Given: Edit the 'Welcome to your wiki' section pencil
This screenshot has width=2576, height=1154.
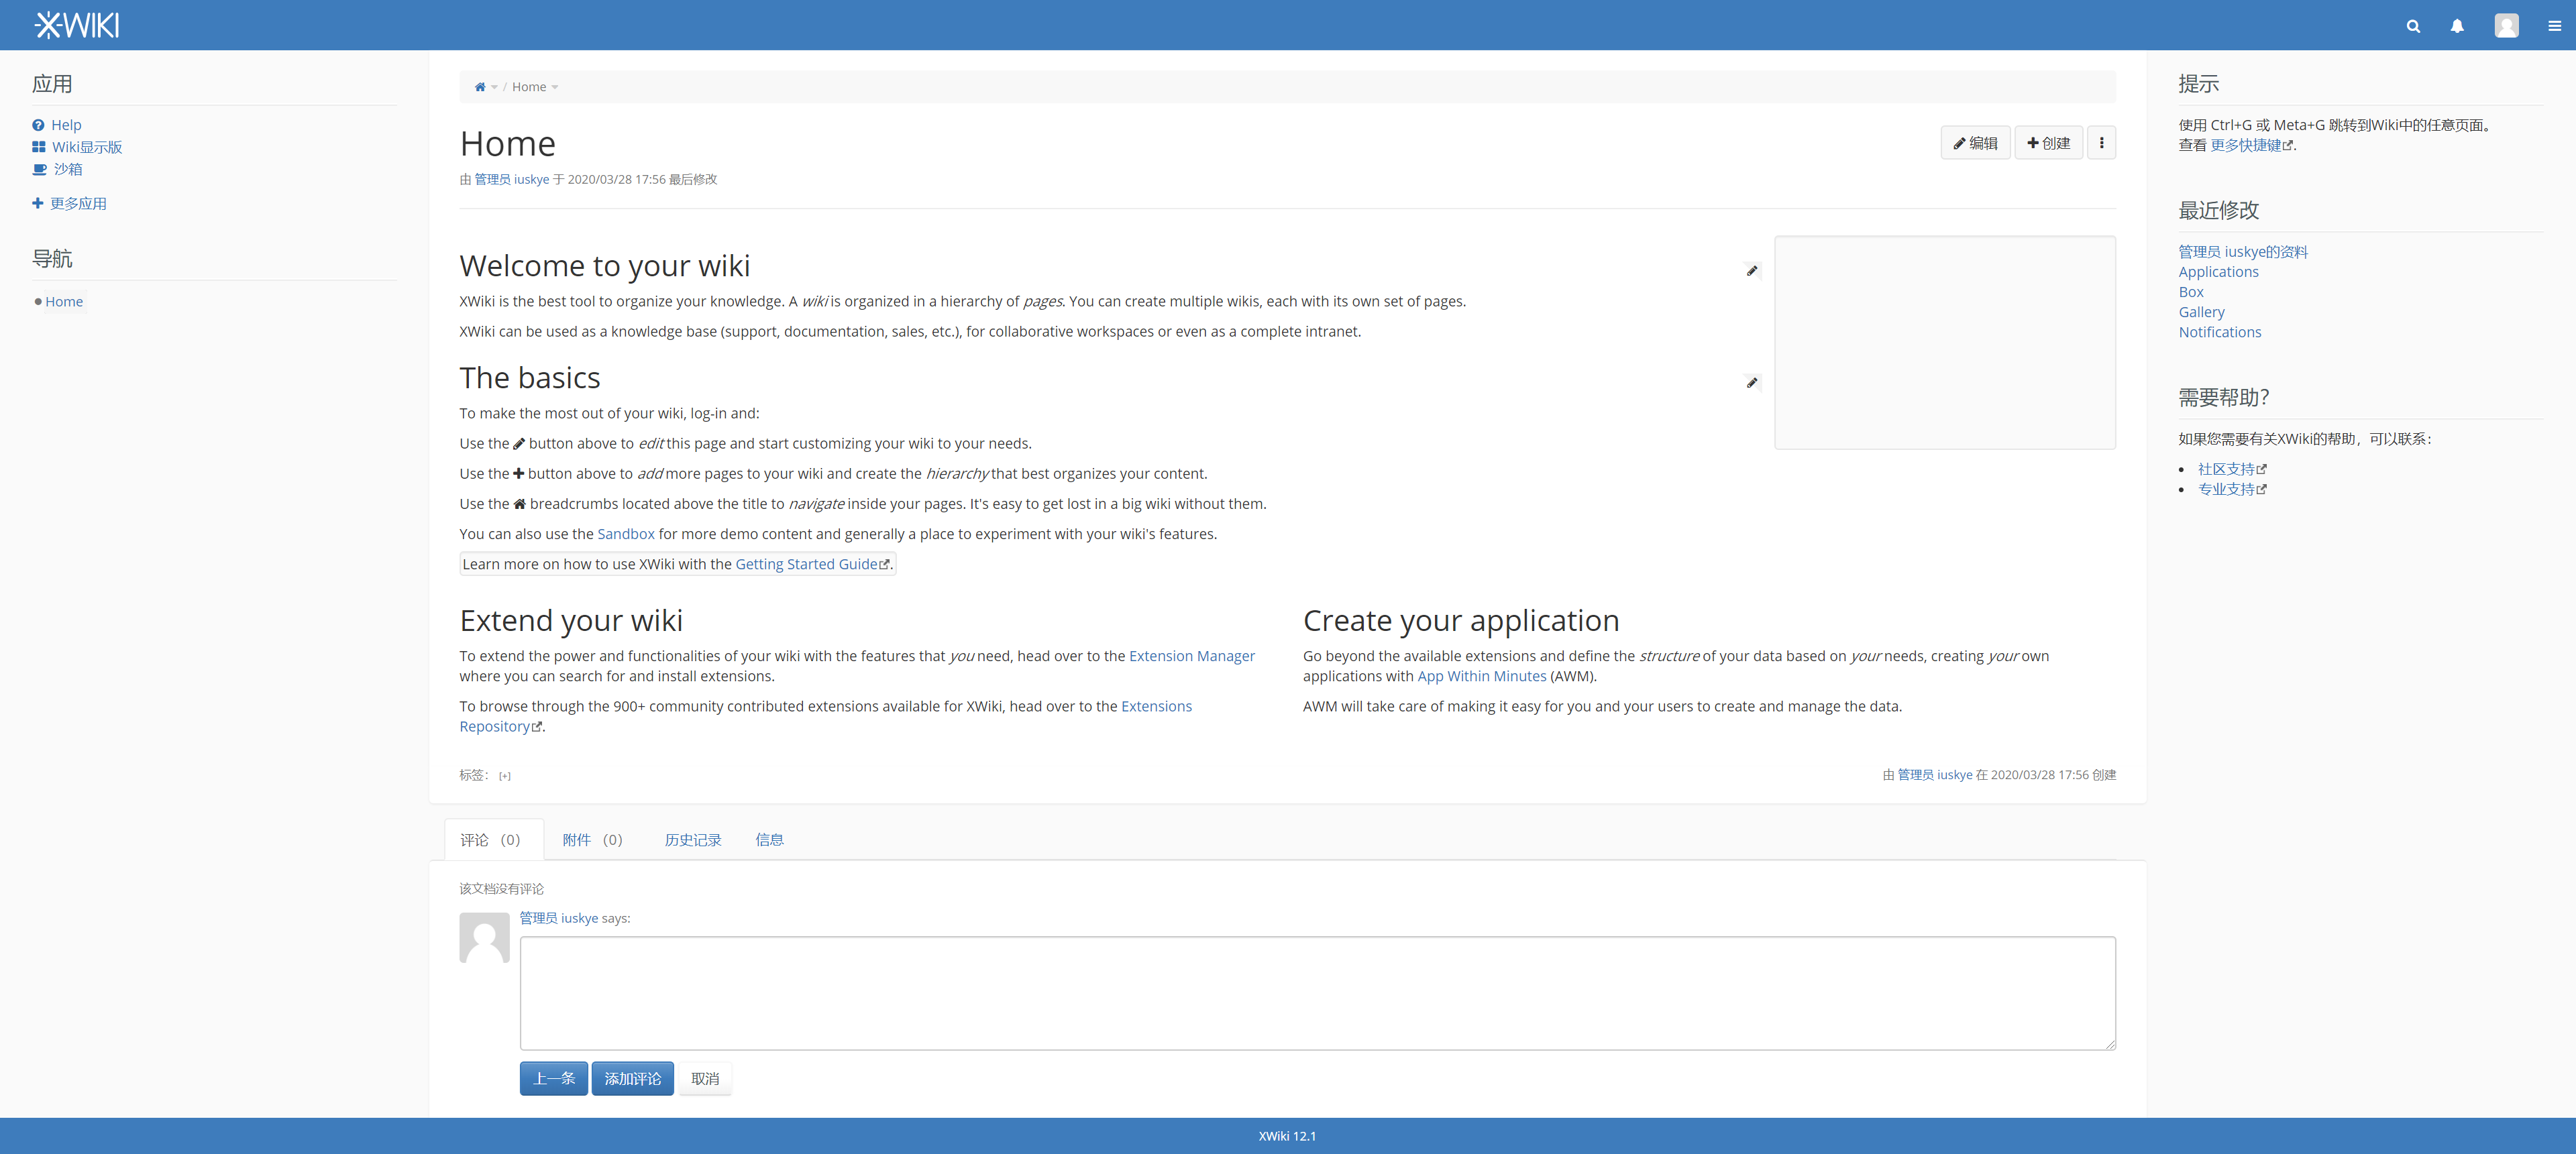Looking at the screenshot, I should click(1752, 271).
